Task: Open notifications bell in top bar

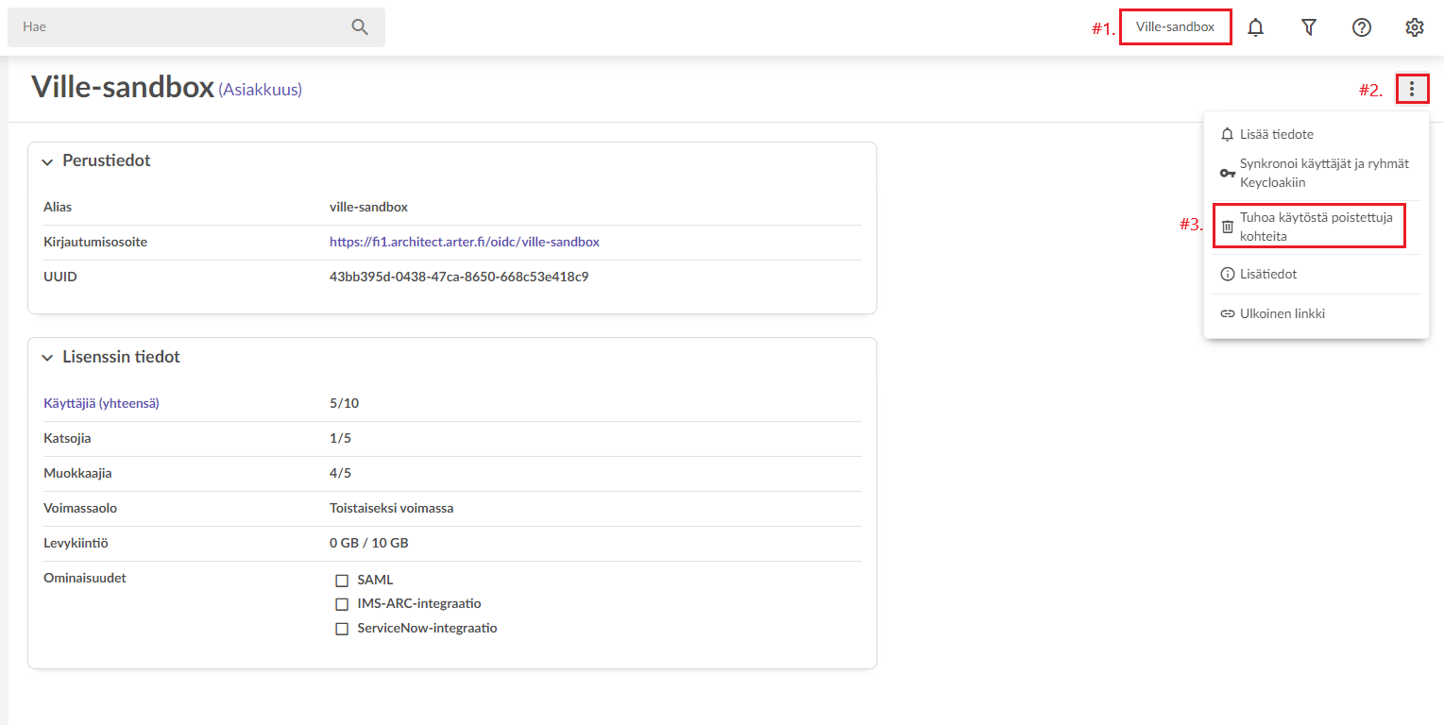Action: click(1255, 27)
